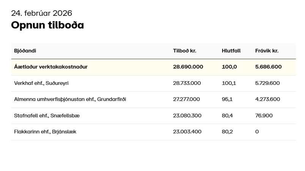Select the 'Áætlaður verktakakostnaður' row label

click(51, 67)
